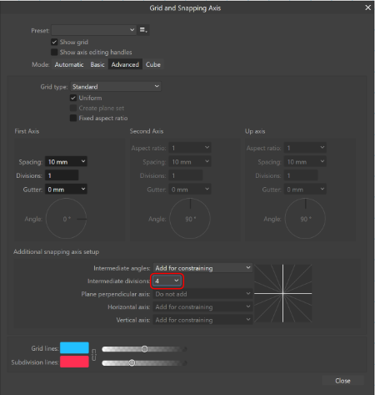Expand the Grid type Standard dropdown

pos(116,87)
